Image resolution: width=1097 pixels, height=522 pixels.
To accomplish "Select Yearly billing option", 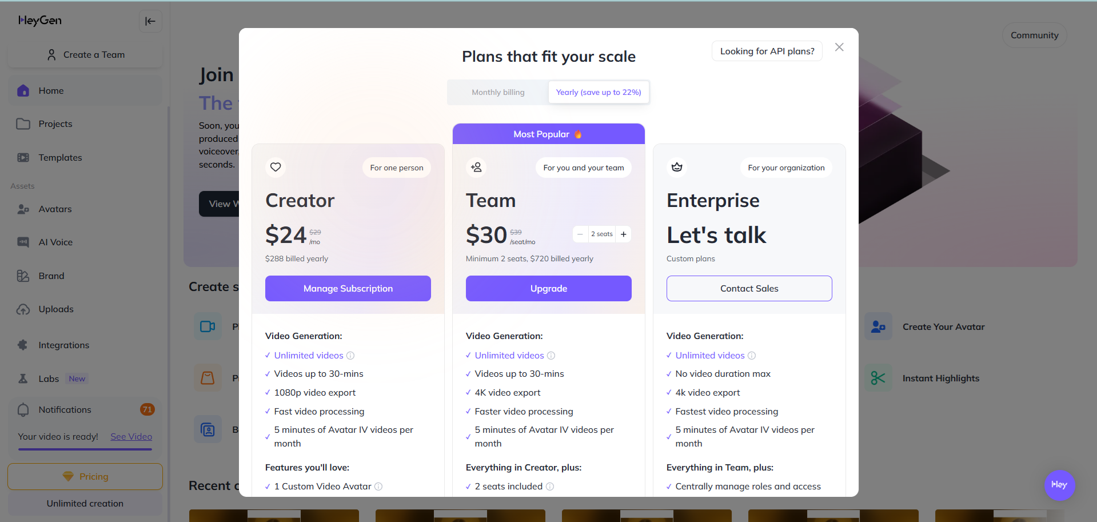I will pos(599,93).
